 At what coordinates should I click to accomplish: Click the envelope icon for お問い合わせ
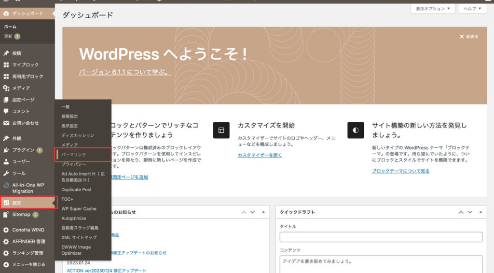point(6,123)
